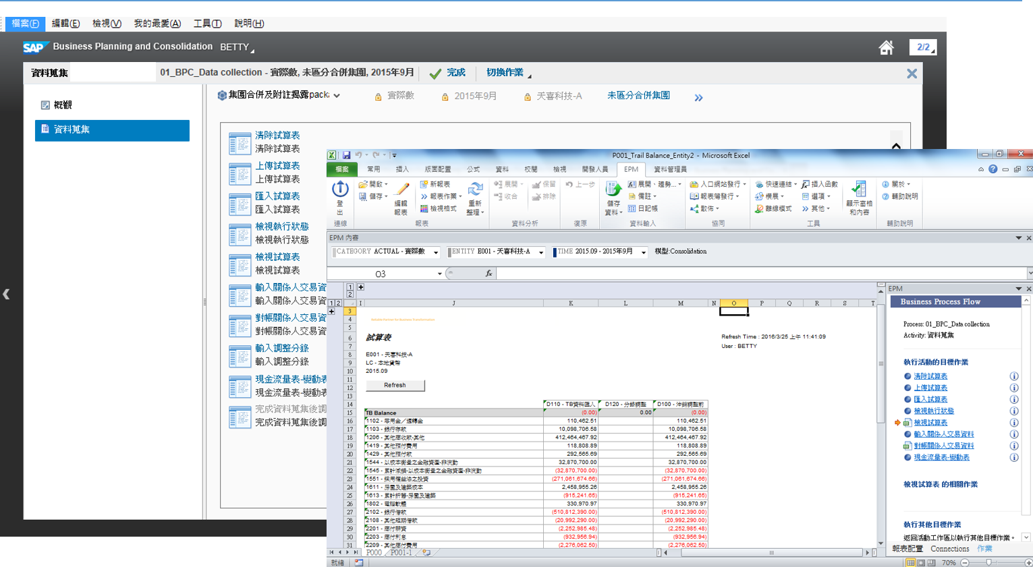The image size is (1033, 567).
Task: Click info icon beside 清除試算表 in EPM pane
Action: coord(1013,376)
